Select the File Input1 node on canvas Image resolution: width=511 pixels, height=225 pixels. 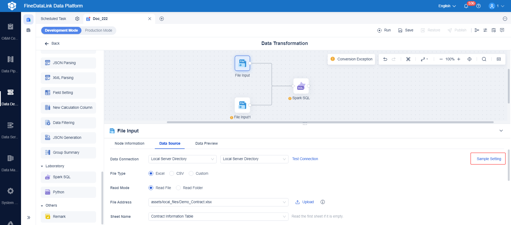242,105
